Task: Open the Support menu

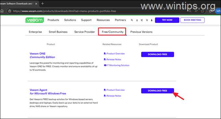Action: (86, 20)
